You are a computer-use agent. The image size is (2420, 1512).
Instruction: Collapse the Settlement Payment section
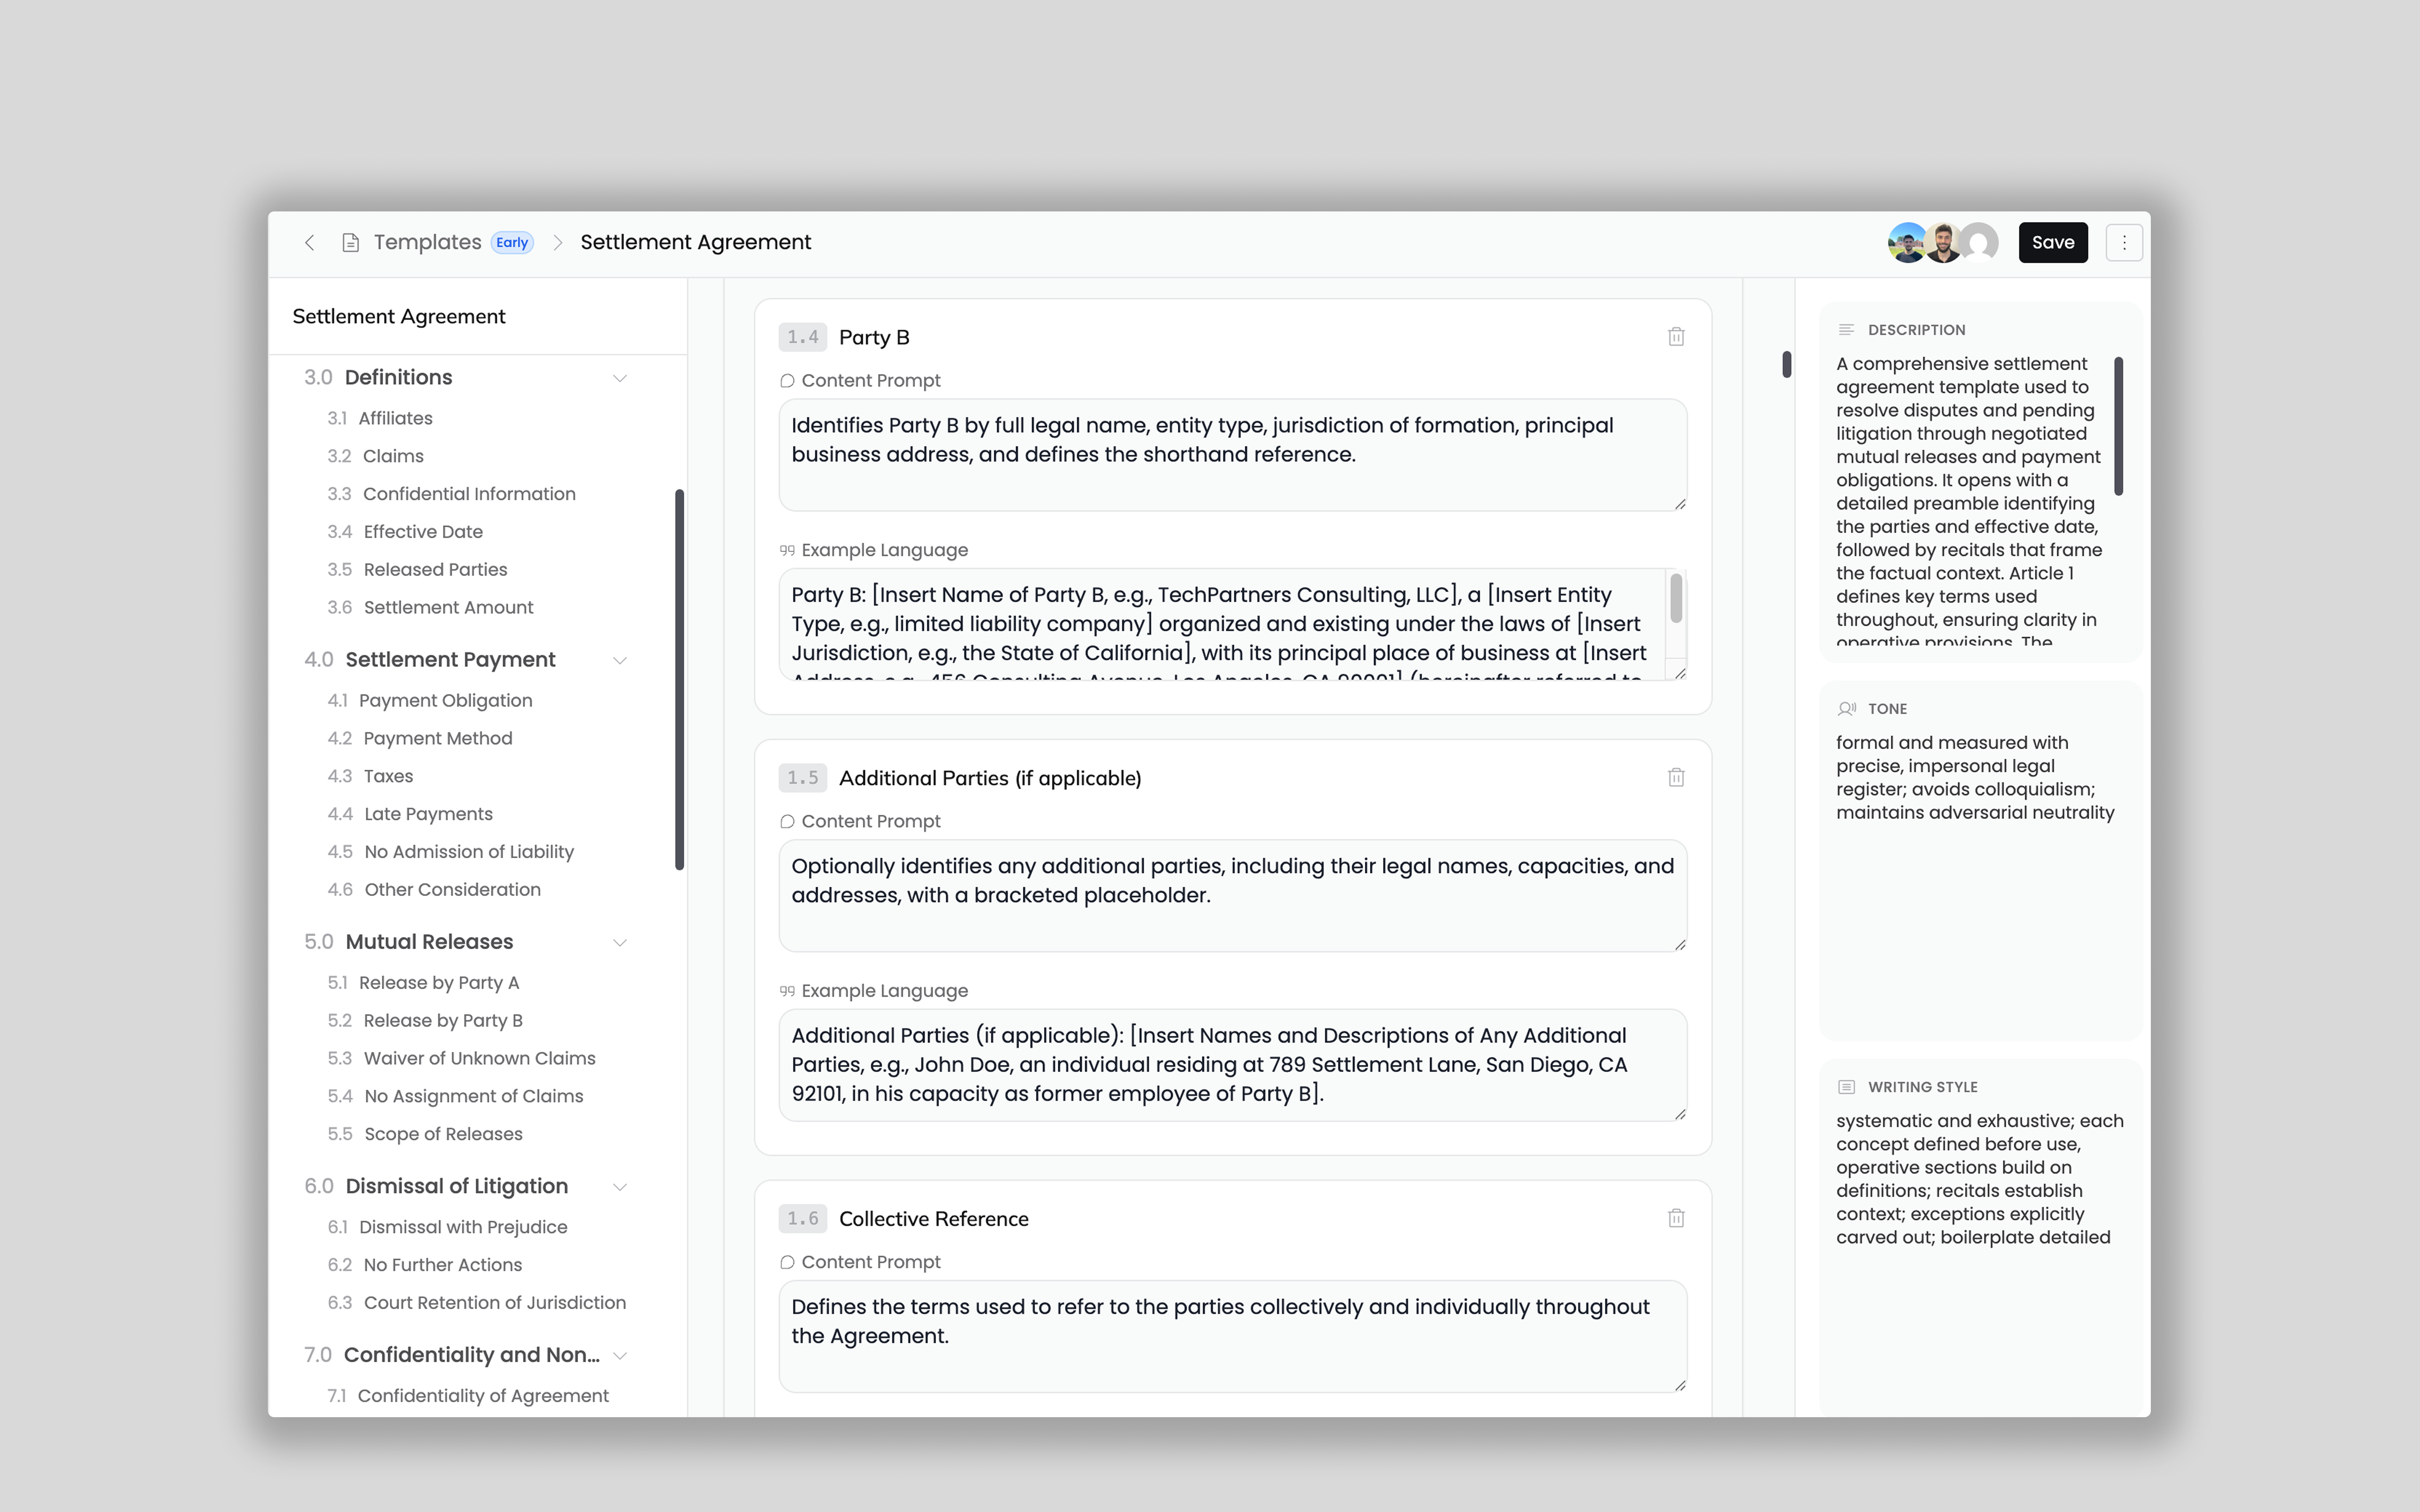coord(620,660)
